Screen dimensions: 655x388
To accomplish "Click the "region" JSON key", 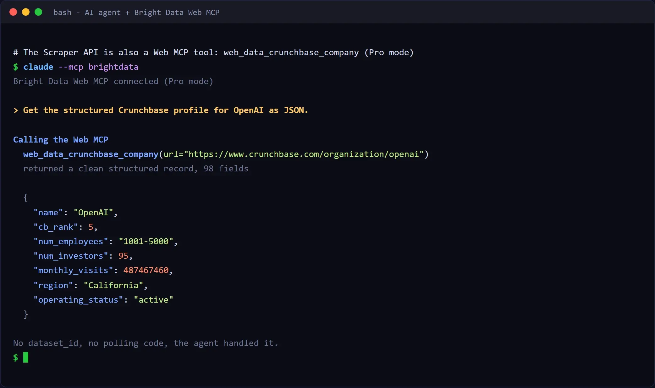I will pos(53,285).
